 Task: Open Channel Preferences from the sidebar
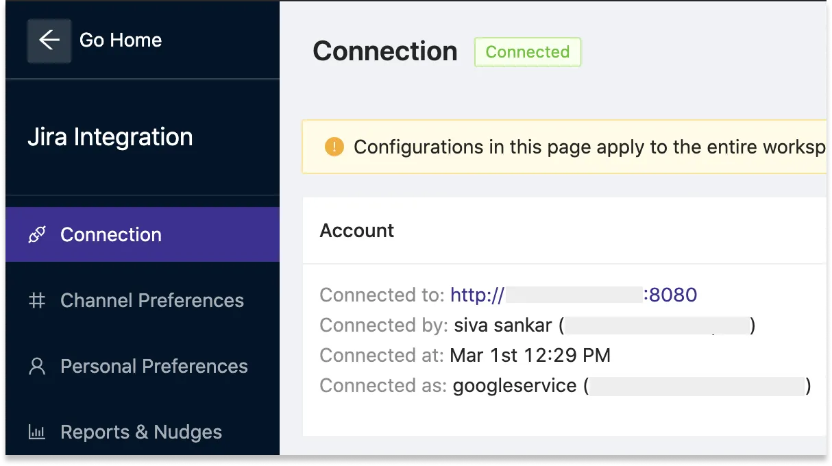pos(152,300)
